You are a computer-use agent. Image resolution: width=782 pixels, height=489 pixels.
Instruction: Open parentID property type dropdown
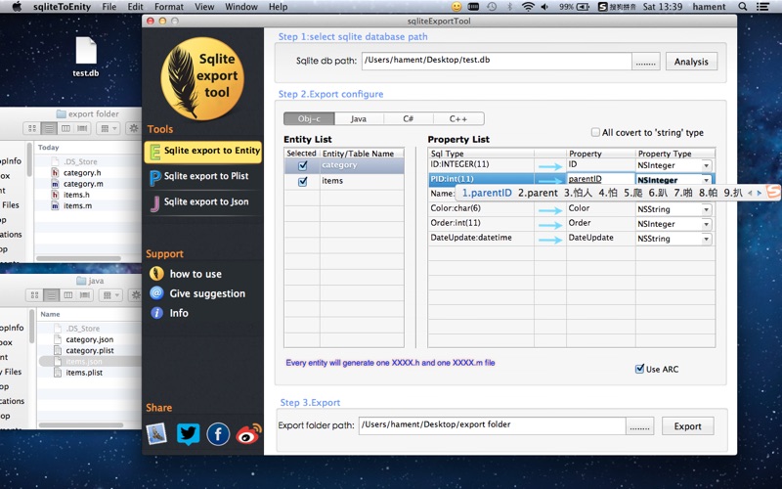[x=706, y=180]
